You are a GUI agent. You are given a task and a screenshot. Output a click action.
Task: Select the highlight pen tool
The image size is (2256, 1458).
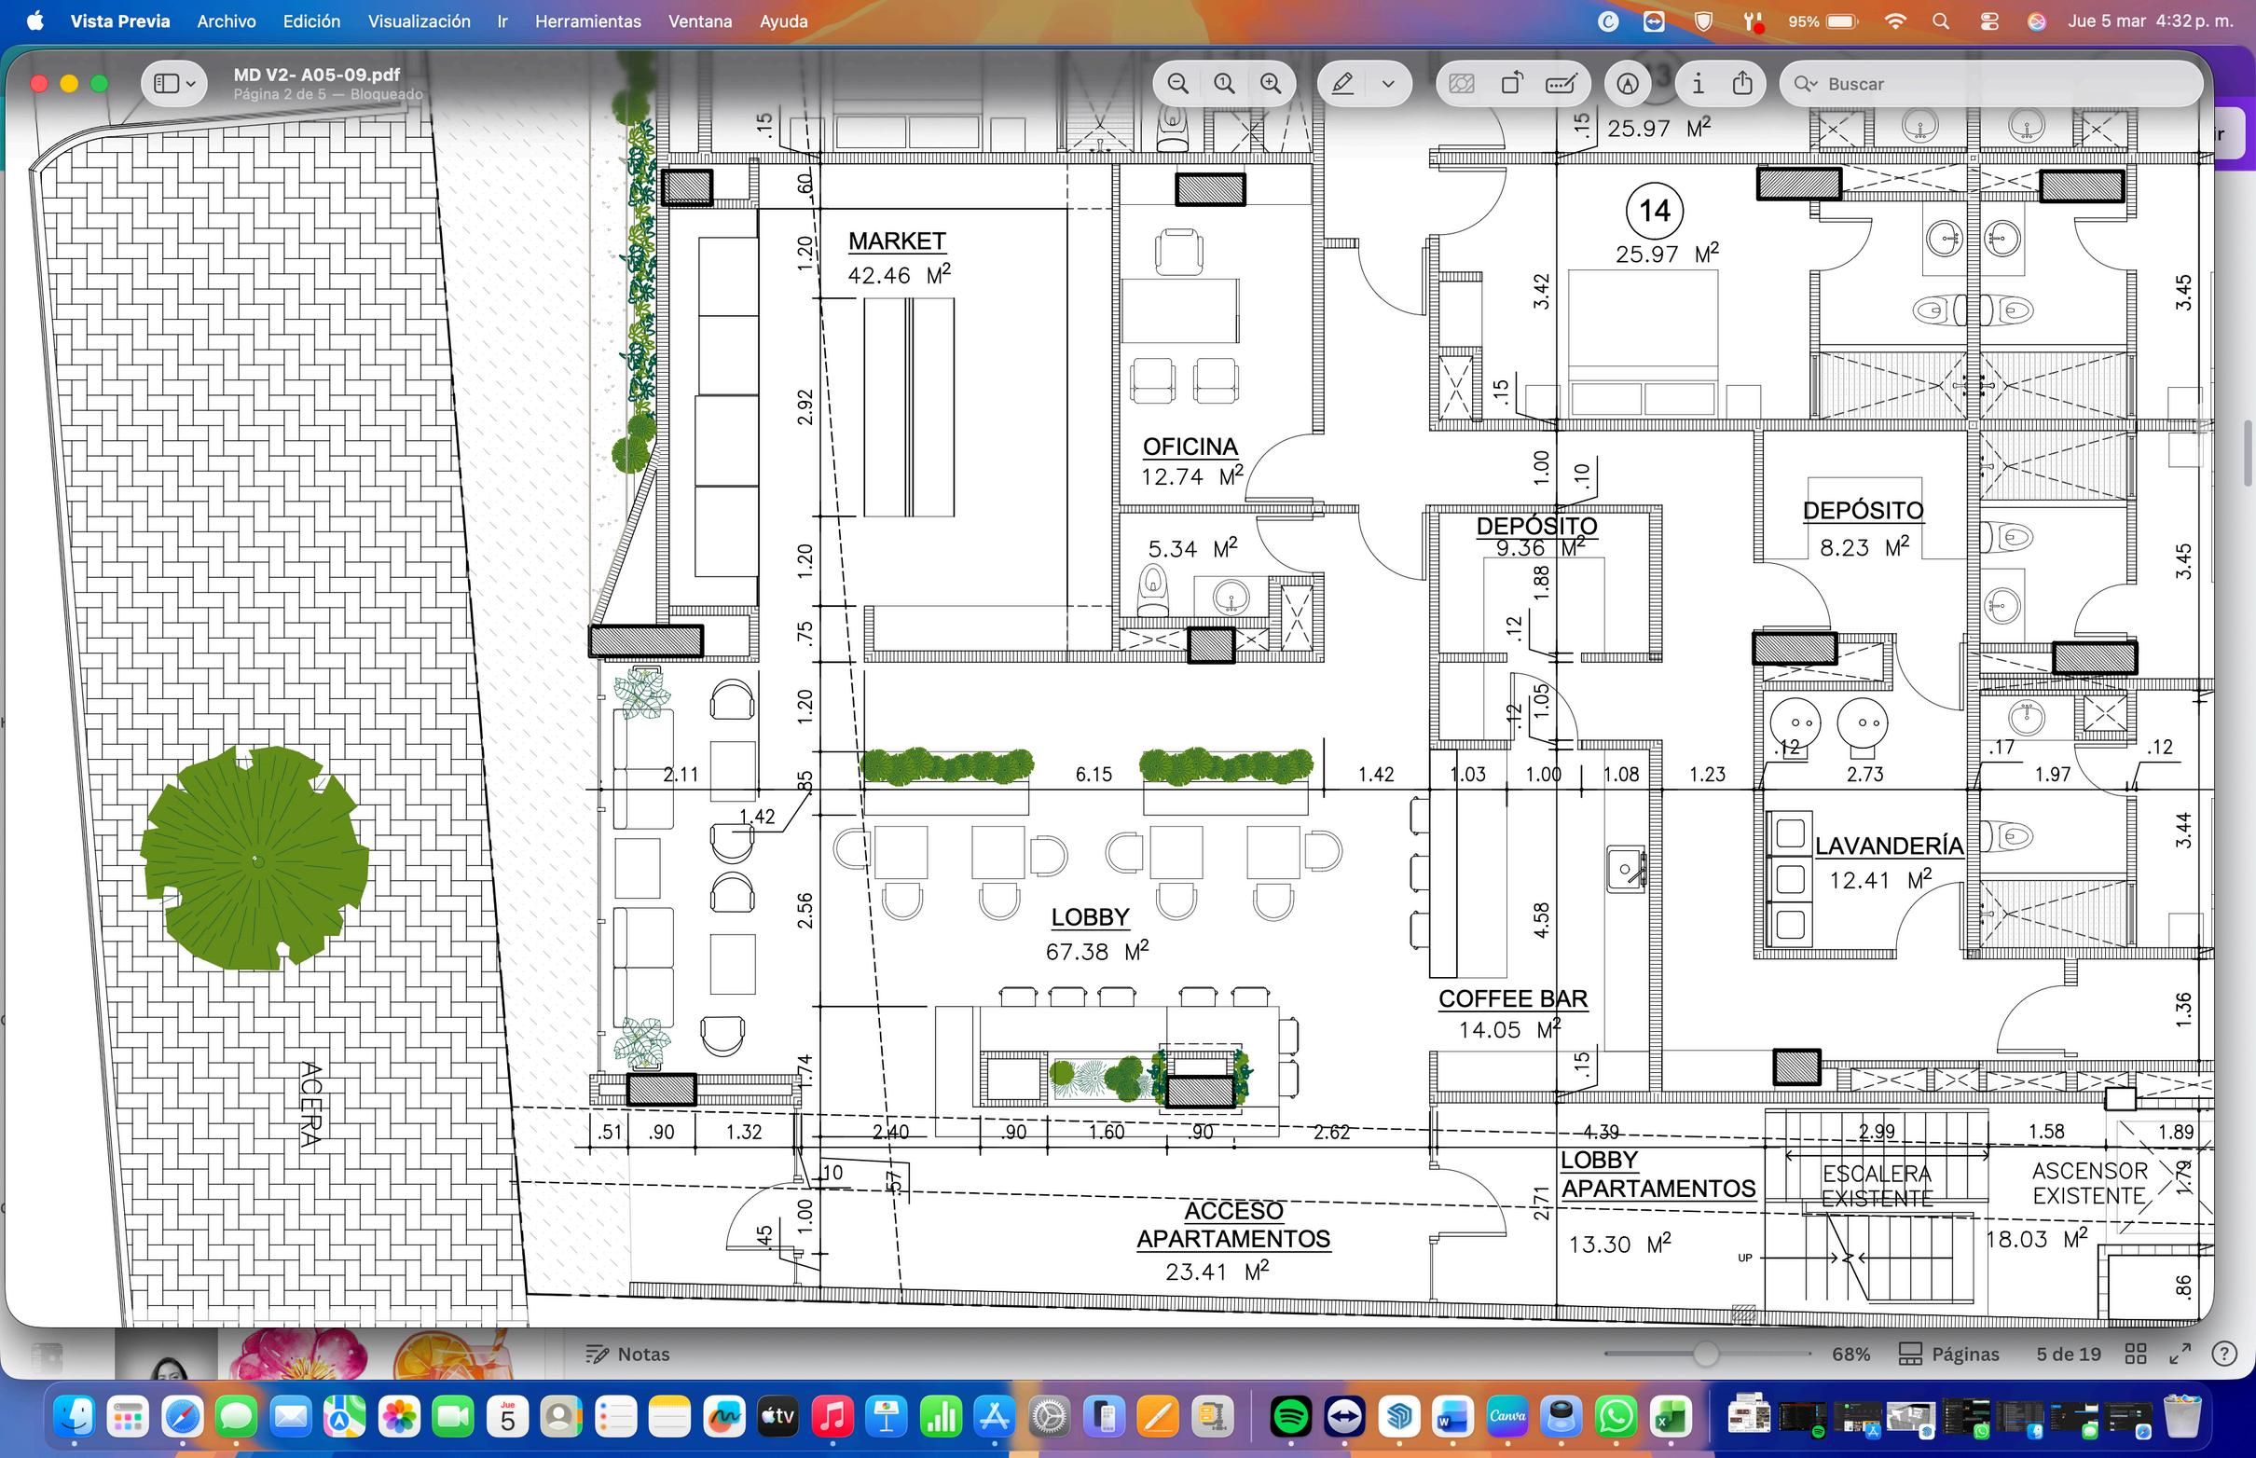point(1342,84)
